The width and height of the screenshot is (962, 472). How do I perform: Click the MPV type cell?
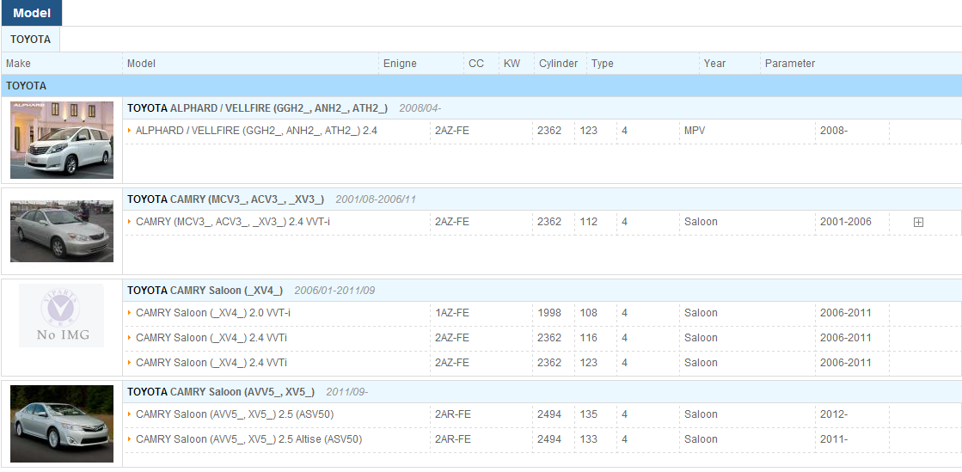click(695, 131)
